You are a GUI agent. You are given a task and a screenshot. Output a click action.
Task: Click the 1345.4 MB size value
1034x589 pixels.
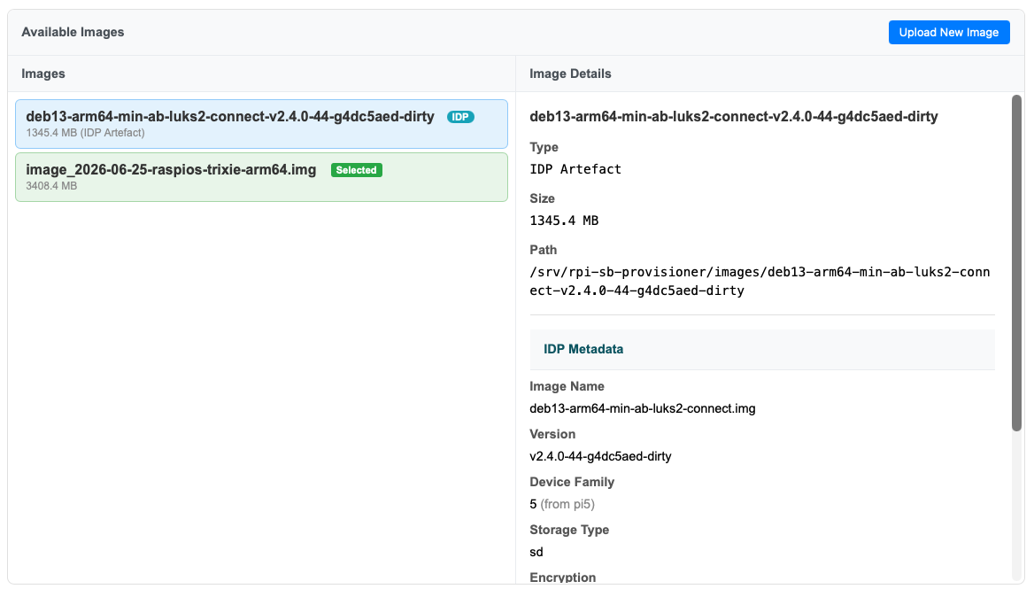564,221
